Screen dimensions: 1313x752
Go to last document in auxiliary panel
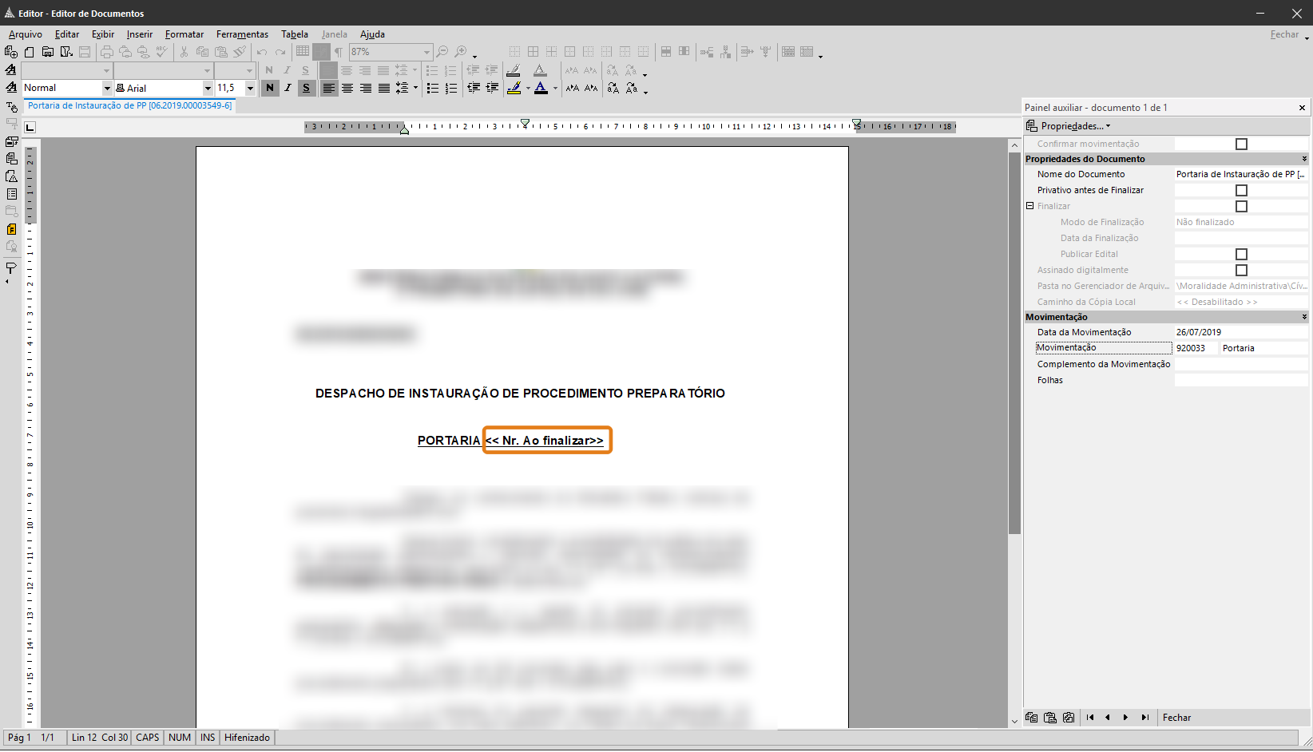[x=1144, y=718]
